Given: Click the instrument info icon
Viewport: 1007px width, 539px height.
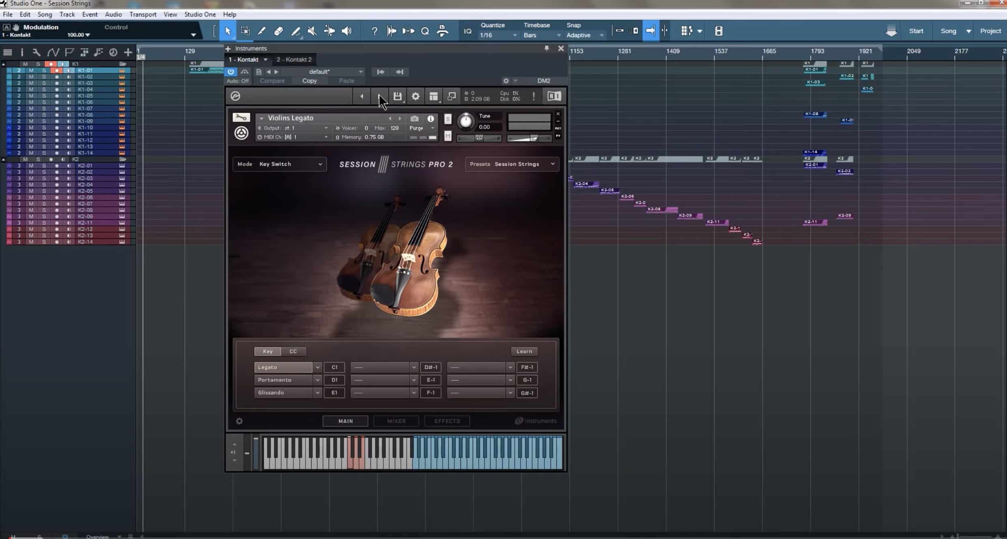Looking at the screenshot, I should point(430,118).
